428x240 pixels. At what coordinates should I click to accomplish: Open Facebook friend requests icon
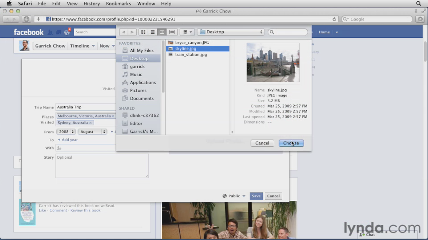(50, 32)
